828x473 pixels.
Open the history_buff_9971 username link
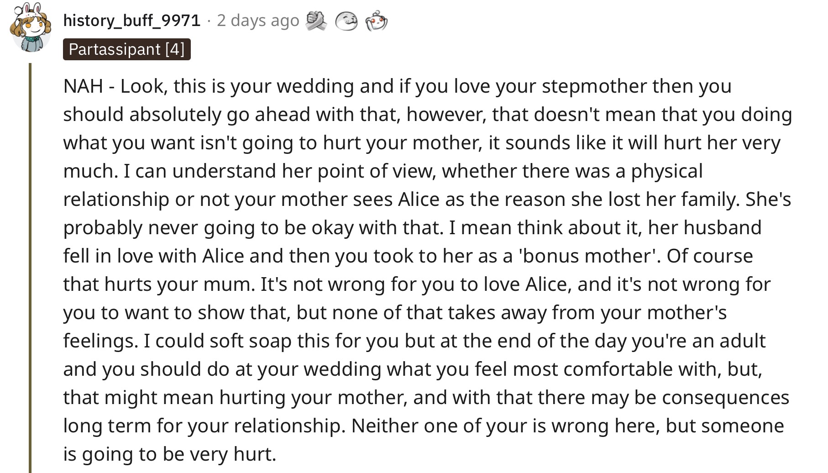132,21
